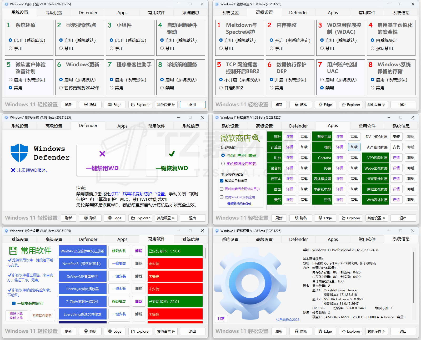Click 安装 for AV1视频扩展
Viewport: 421px width, 340px height.
396,147
